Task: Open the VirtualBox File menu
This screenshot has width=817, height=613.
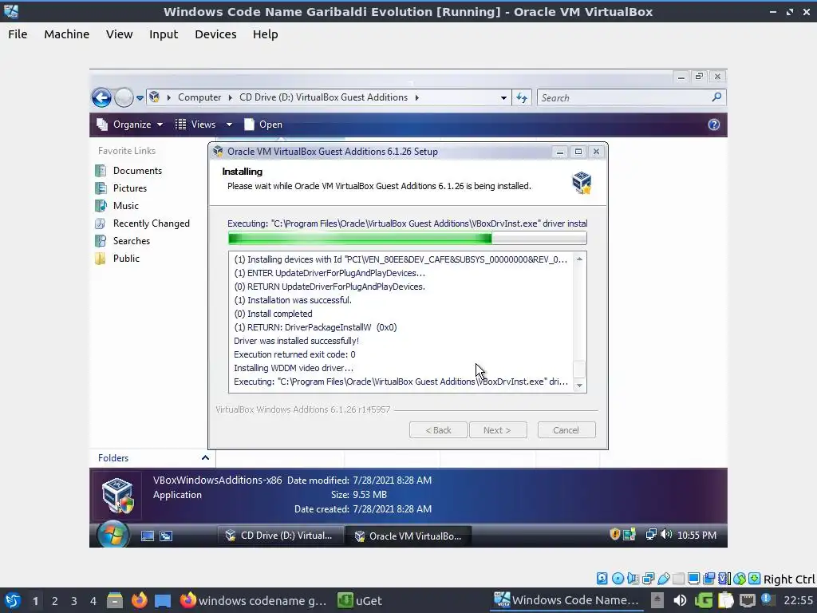Action: click(x=18, y=34)
